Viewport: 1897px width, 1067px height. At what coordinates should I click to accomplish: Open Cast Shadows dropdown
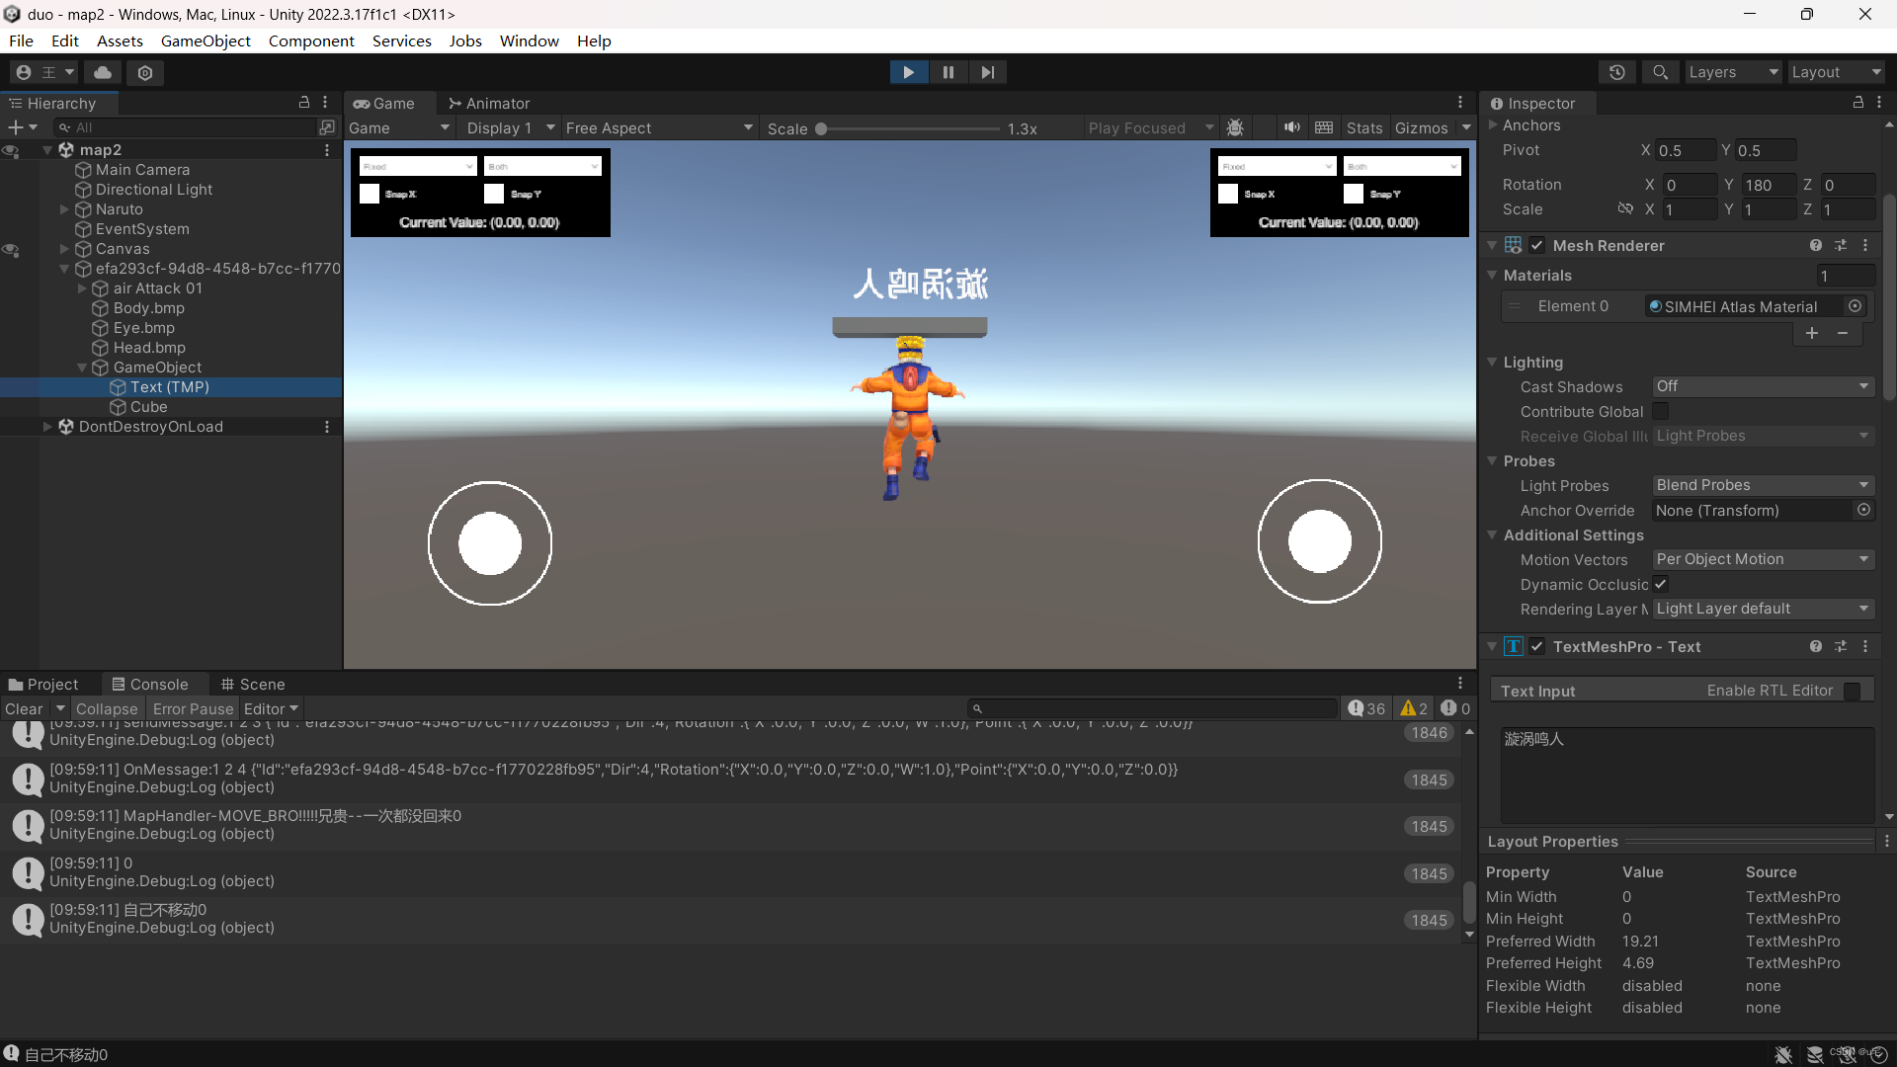tap(1763, 386)
